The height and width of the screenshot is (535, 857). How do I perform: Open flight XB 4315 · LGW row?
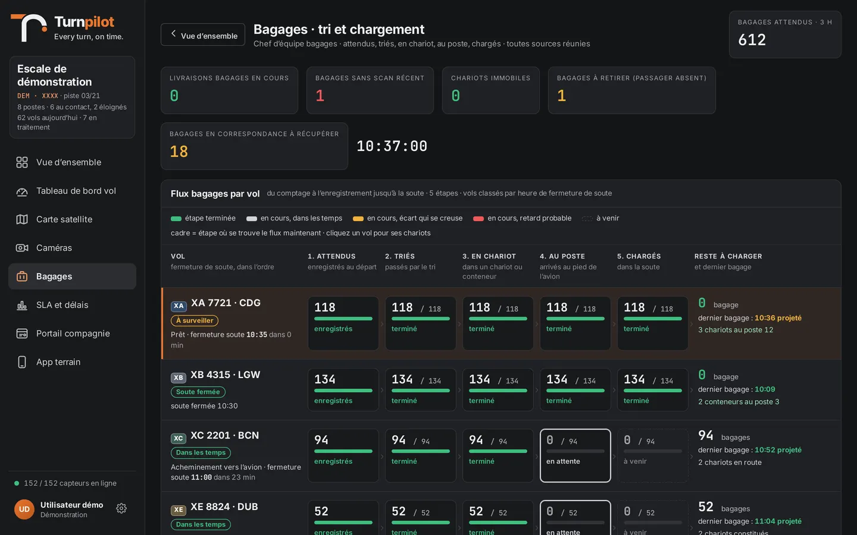(501, 389)
